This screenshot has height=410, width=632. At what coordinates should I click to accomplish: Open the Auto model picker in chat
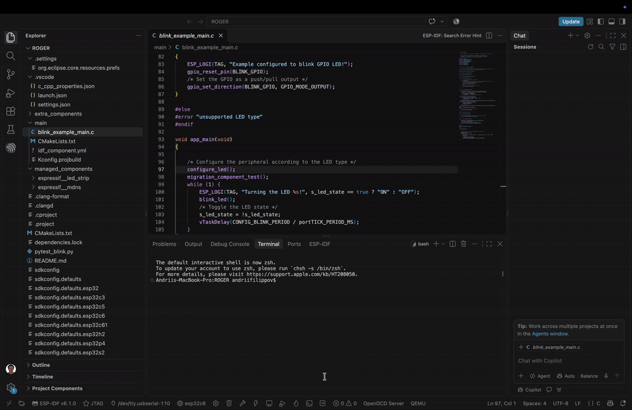pyautogui.click(x=566, y=376)
